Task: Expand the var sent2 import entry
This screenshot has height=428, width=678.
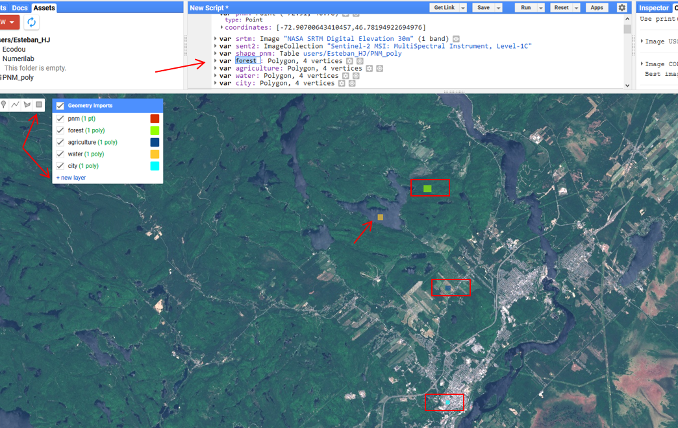Action: click(216, 46)
